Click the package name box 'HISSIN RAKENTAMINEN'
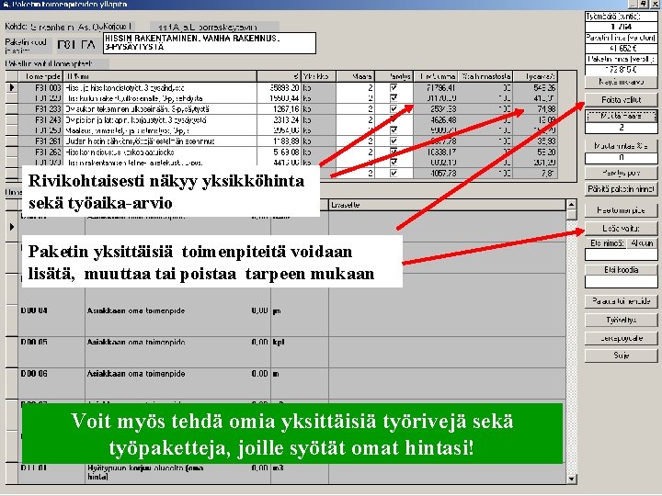 (210, 43)
